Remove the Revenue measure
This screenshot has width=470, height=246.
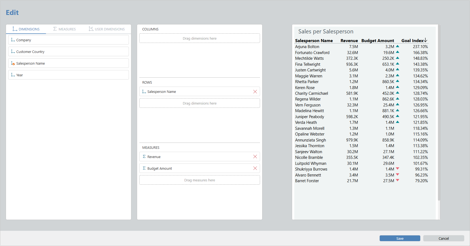255,157
